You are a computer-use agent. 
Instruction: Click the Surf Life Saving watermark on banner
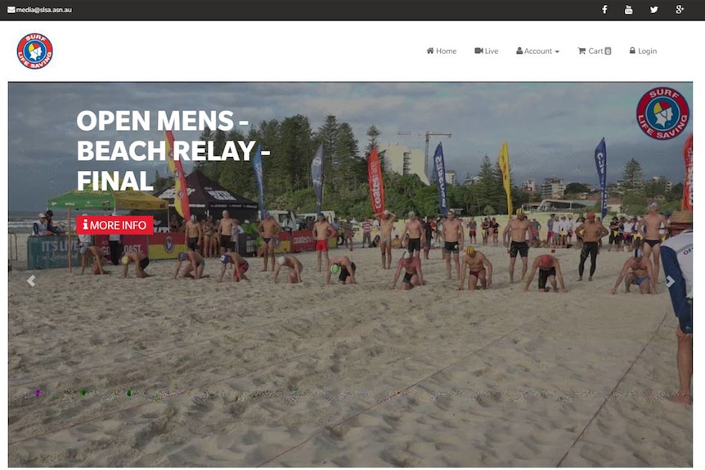(x=662, y=113)
